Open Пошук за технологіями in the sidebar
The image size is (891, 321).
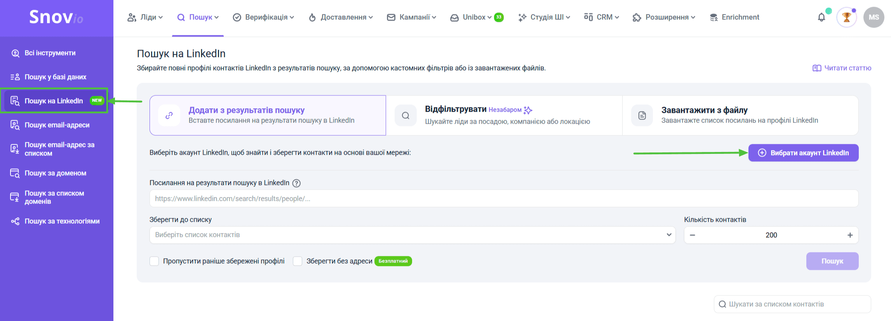62,221
